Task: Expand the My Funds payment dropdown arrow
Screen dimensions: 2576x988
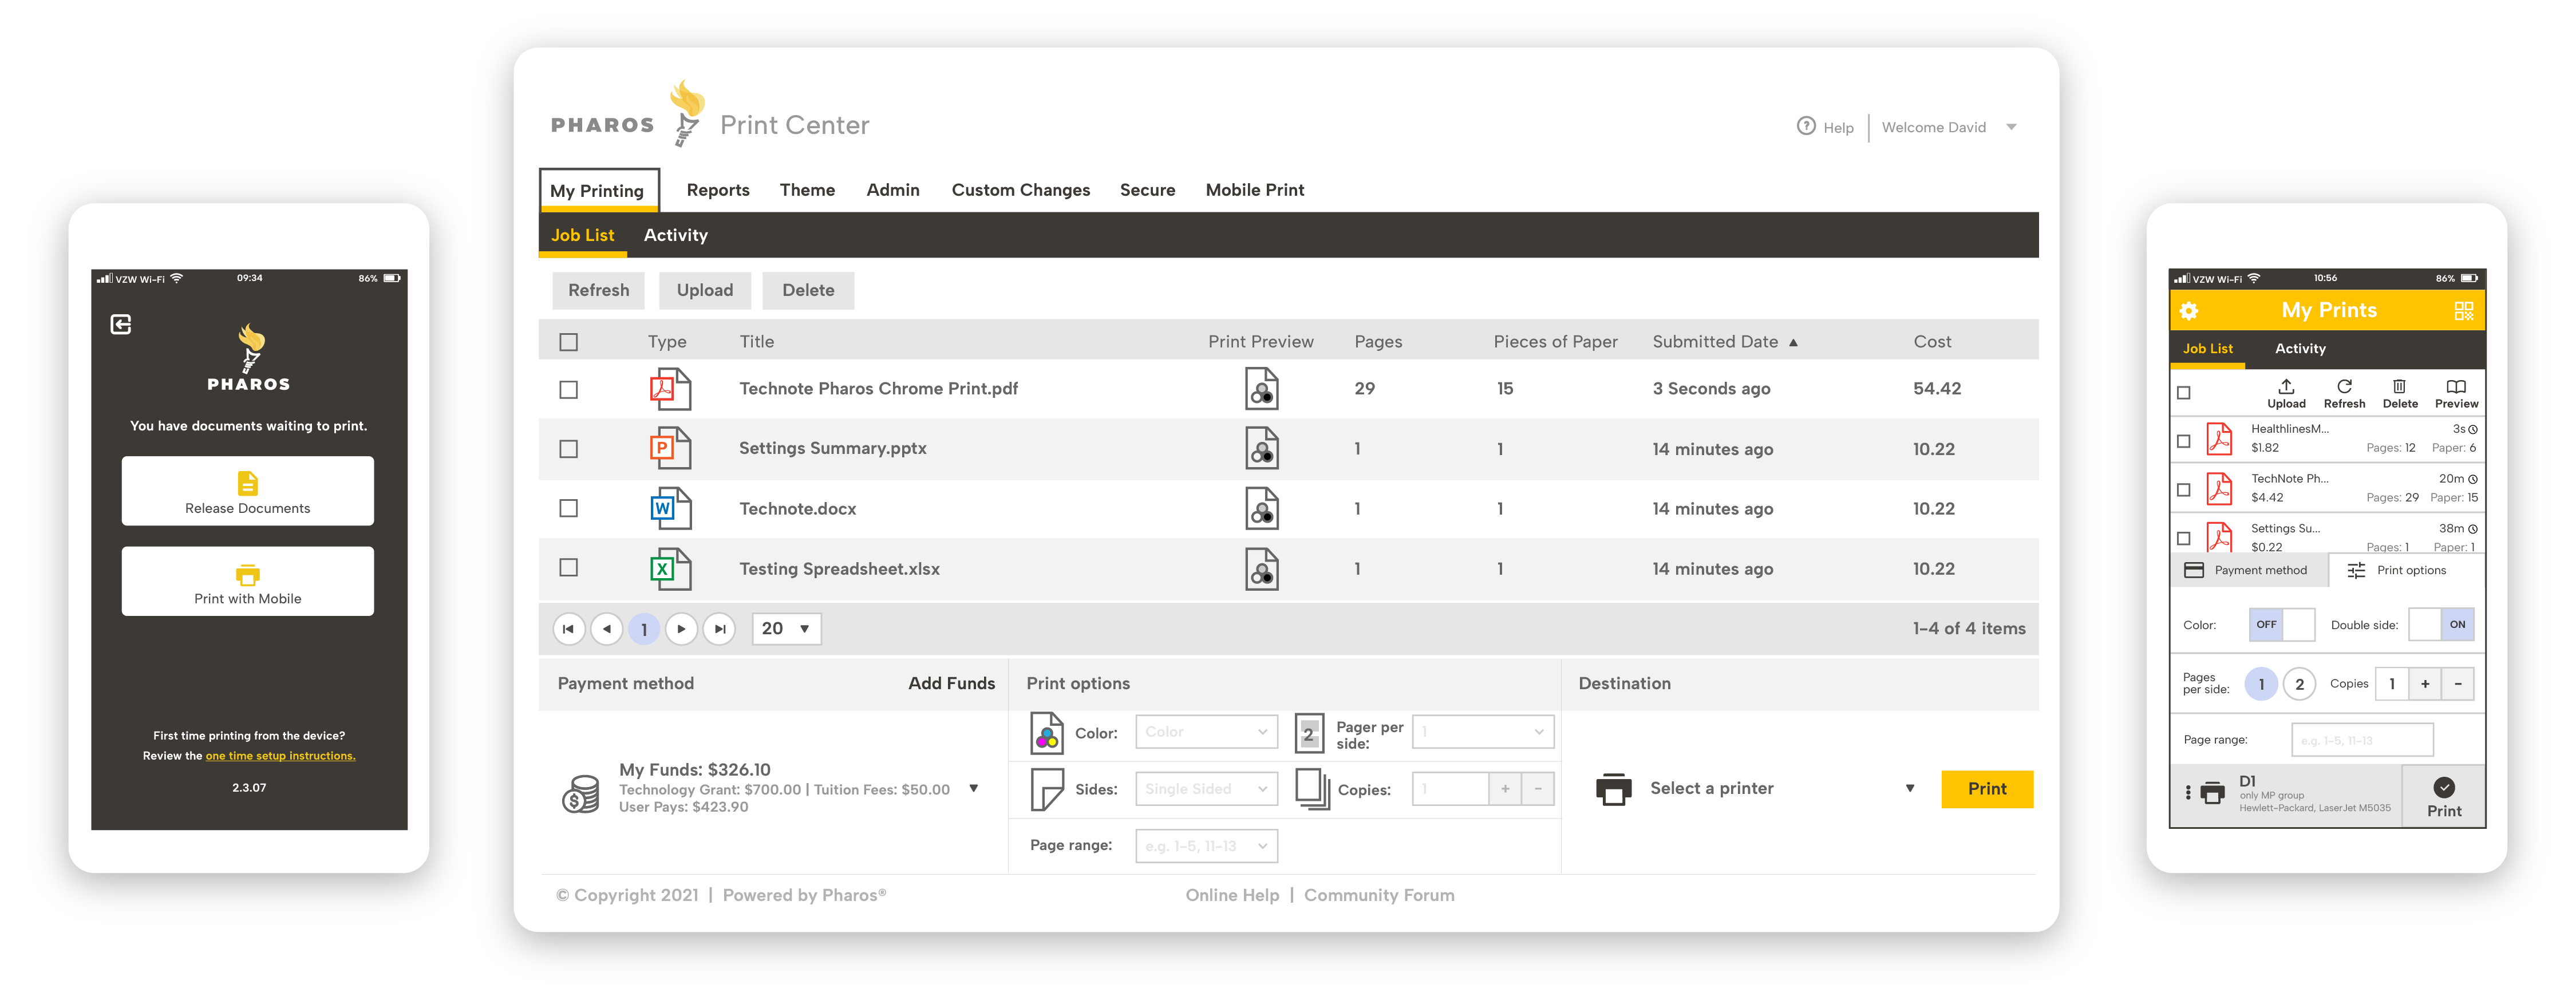Action: click(973, 789)
